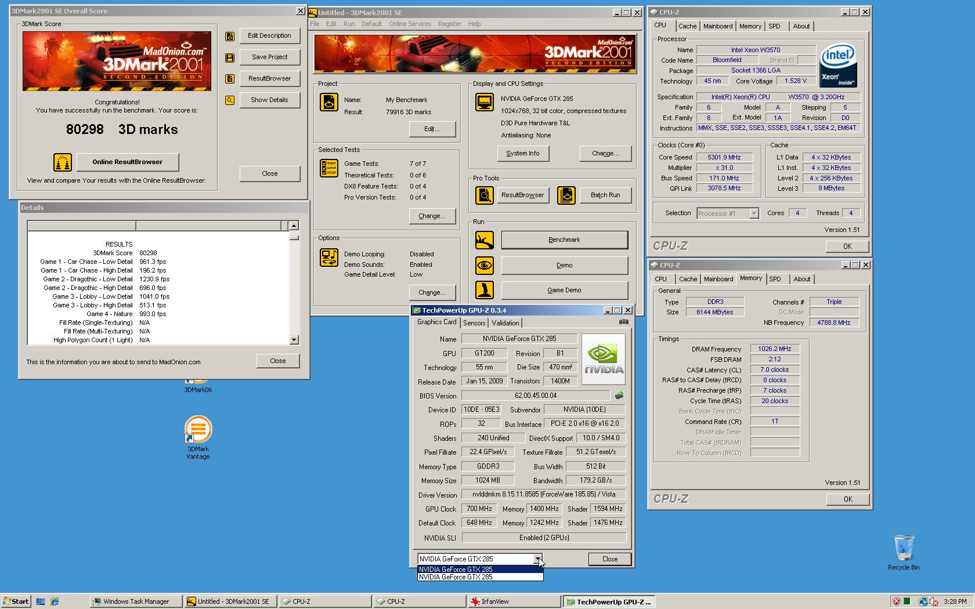Screen dimensions: 975x609
Task: Click the Edit Description icon
Action: (x=230, y=37)
